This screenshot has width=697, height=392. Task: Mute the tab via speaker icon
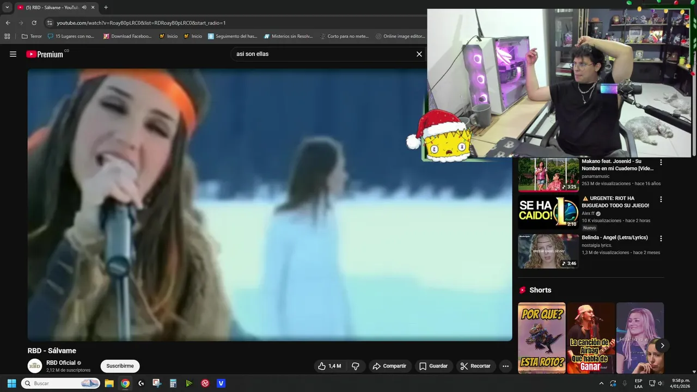click(84, 8)
